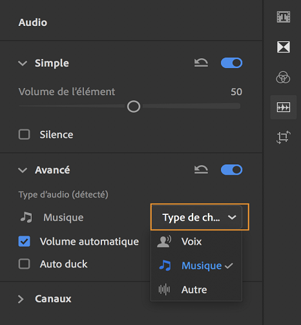Choose Musique from the audio type menu

pyautogui.click(x=196, y=265)
